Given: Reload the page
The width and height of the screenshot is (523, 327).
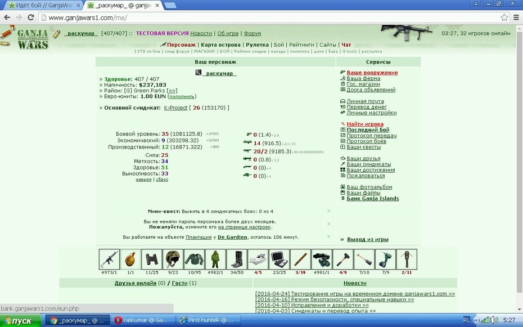Looking at the screenshot, I should [x=31, y=17].
